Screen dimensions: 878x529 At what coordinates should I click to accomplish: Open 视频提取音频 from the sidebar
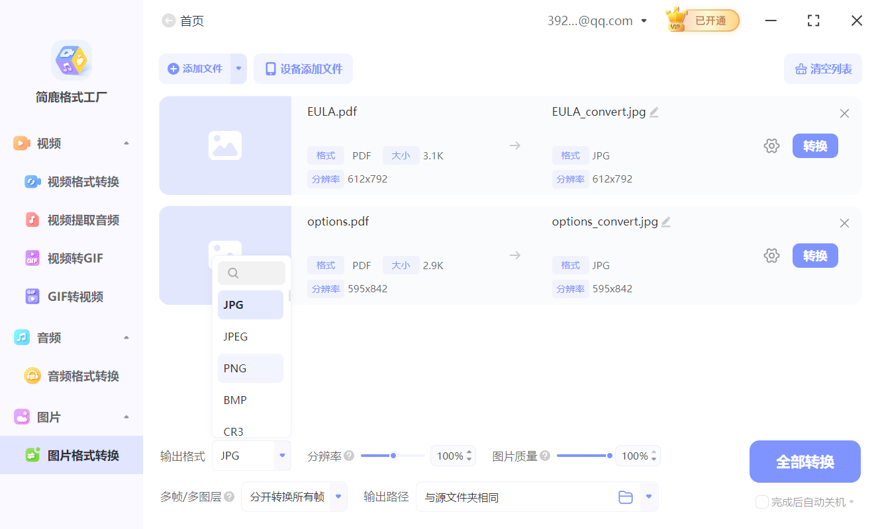point(33,220)
